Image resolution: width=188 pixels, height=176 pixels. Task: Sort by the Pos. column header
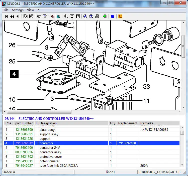tap(9, 123)
